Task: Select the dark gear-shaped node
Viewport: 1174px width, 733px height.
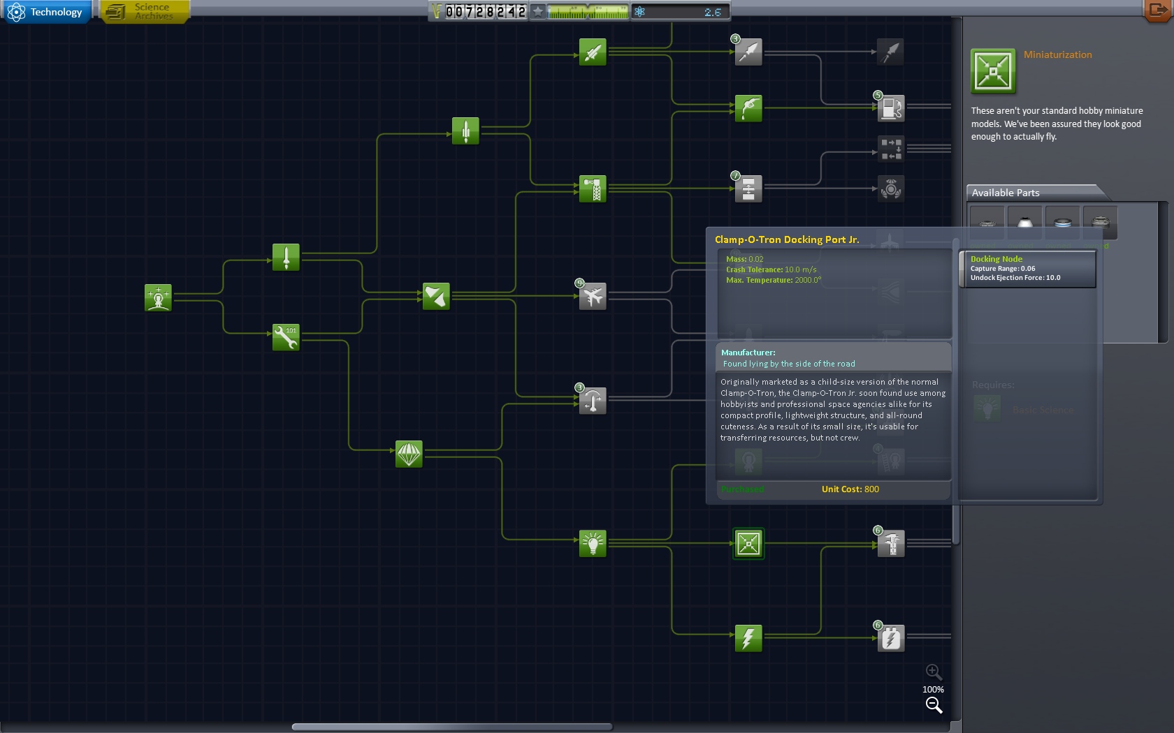Action: click(891, 188)
